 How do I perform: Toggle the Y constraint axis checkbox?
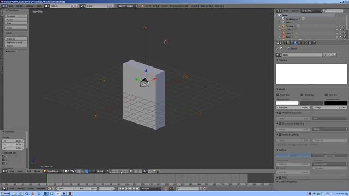tap(3, 160)
